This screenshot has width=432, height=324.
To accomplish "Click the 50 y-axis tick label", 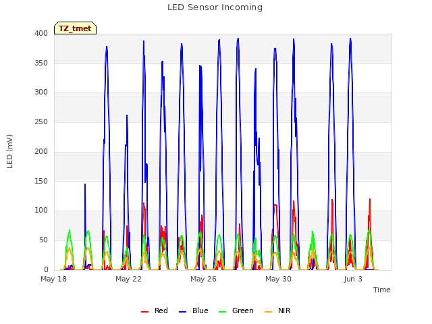I will click(43, 240).
